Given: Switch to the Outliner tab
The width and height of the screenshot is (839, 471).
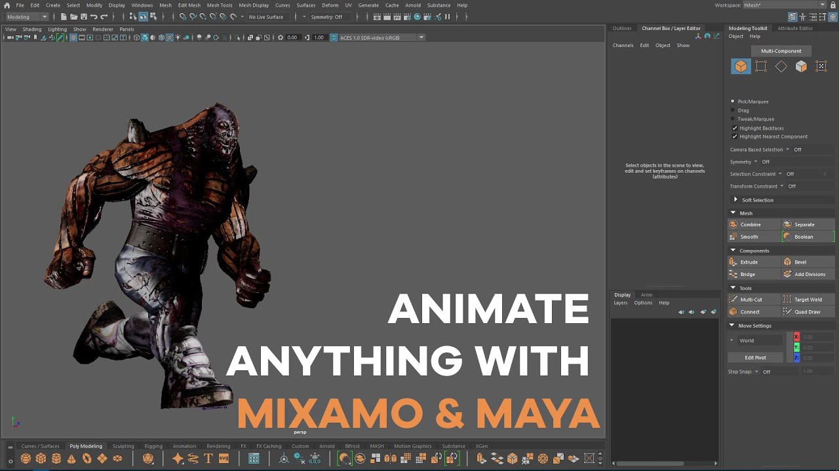Looking at the screenshot, I should point(622,28).
